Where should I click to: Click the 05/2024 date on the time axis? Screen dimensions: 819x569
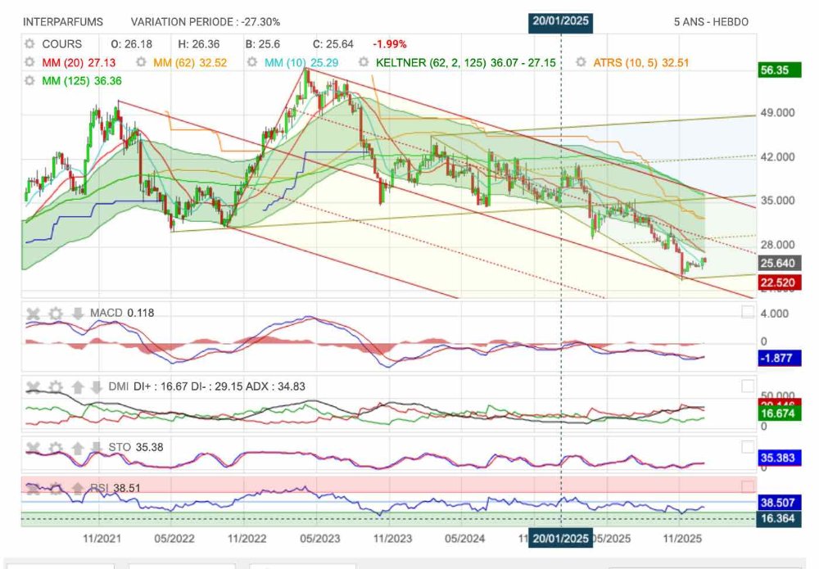tap(464, 538)
